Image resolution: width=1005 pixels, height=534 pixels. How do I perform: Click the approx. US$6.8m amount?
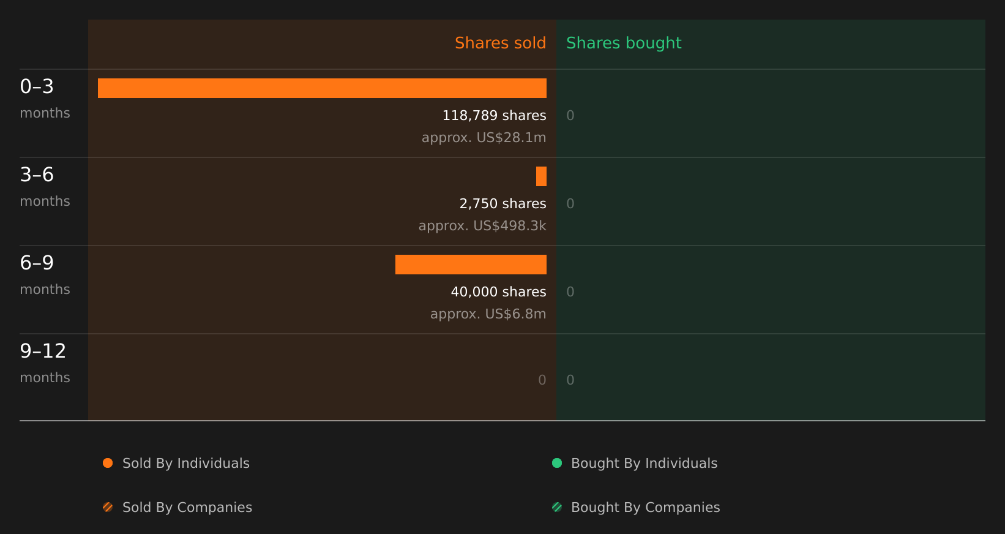pos(488,314)
